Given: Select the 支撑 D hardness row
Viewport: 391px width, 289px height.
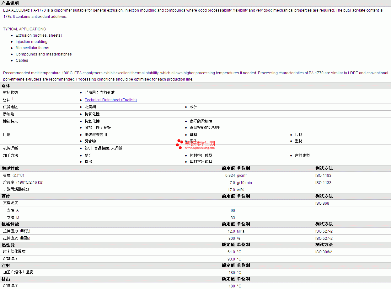Looking at the screenshot, I should pos(195,218).
